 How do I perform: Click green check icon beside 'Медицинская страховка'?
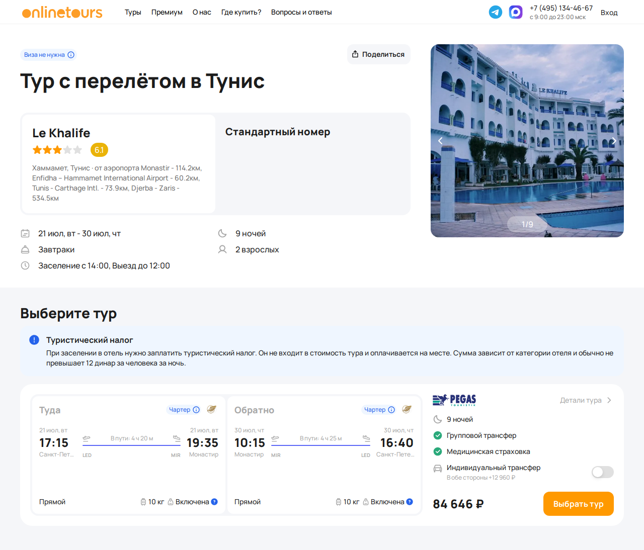click(438, 451)
